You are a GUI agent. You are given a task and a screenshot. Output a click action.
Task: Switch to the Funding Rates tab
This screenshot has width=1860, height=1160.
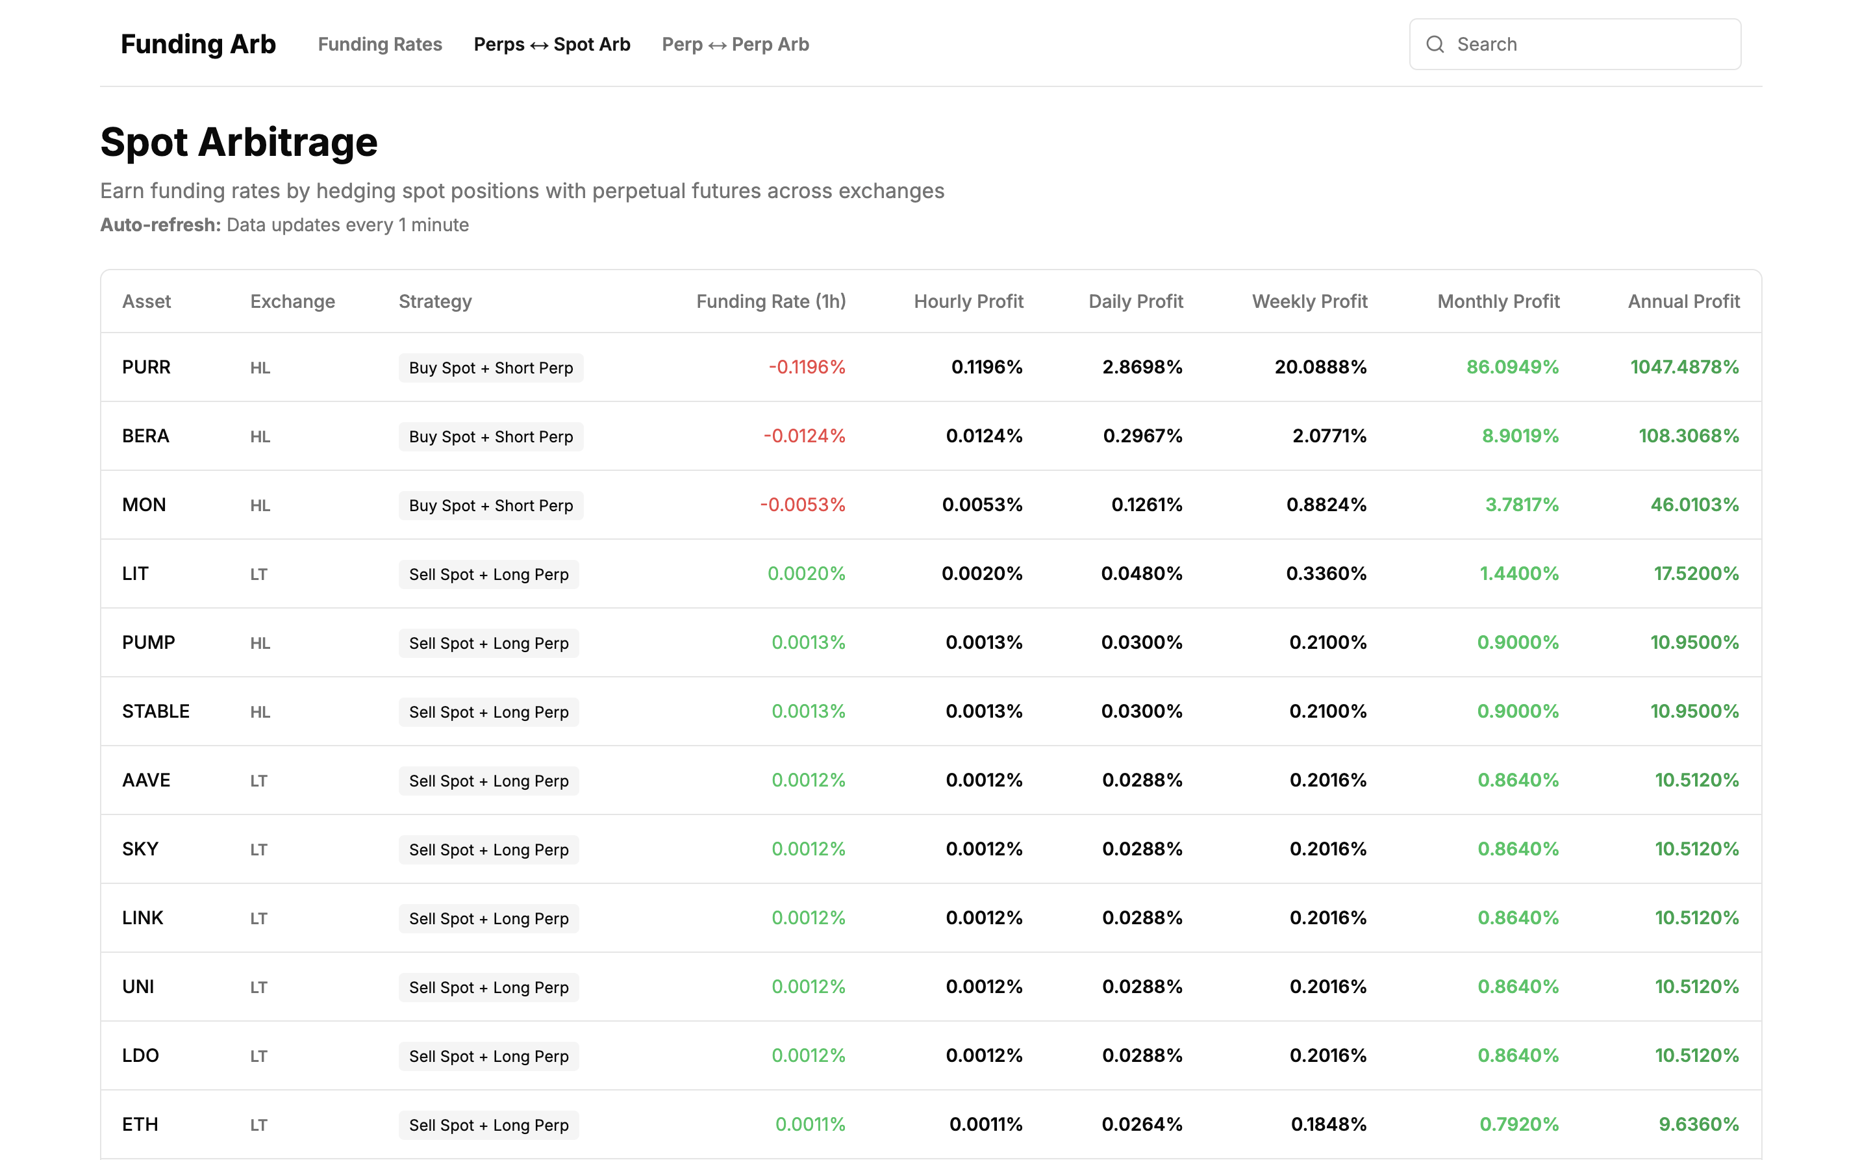[380, 44]
